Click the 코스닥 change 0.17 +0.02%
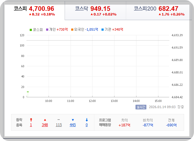 tap(104, 14)
